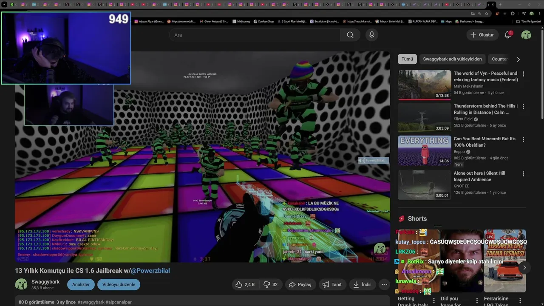Click the Tanıt promote button

tap(332, 285)
